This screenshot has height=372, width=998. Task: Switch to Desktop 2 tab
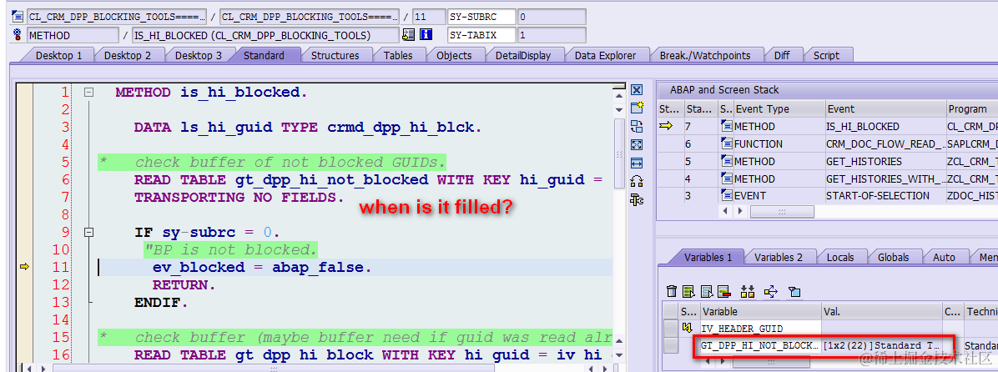coord(129,55)
